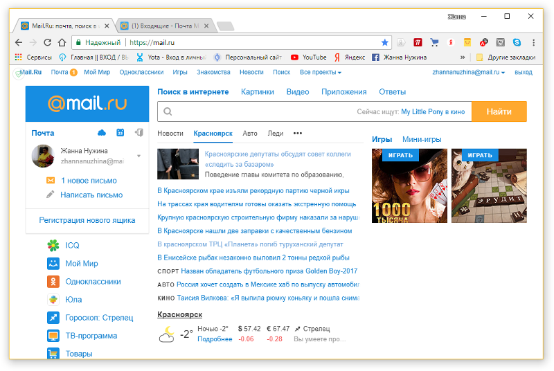Open the Эрудит game thumbnail
The width and height of the screenshot is (554, 371).
point(489,185)
